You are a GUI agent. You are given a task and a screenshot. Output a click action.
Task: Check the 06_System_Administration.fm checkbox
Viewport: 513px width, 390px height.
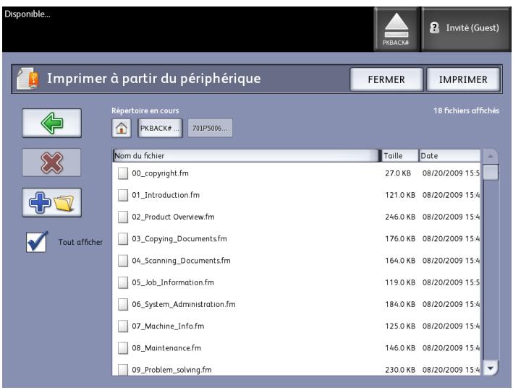click(123, 305)
